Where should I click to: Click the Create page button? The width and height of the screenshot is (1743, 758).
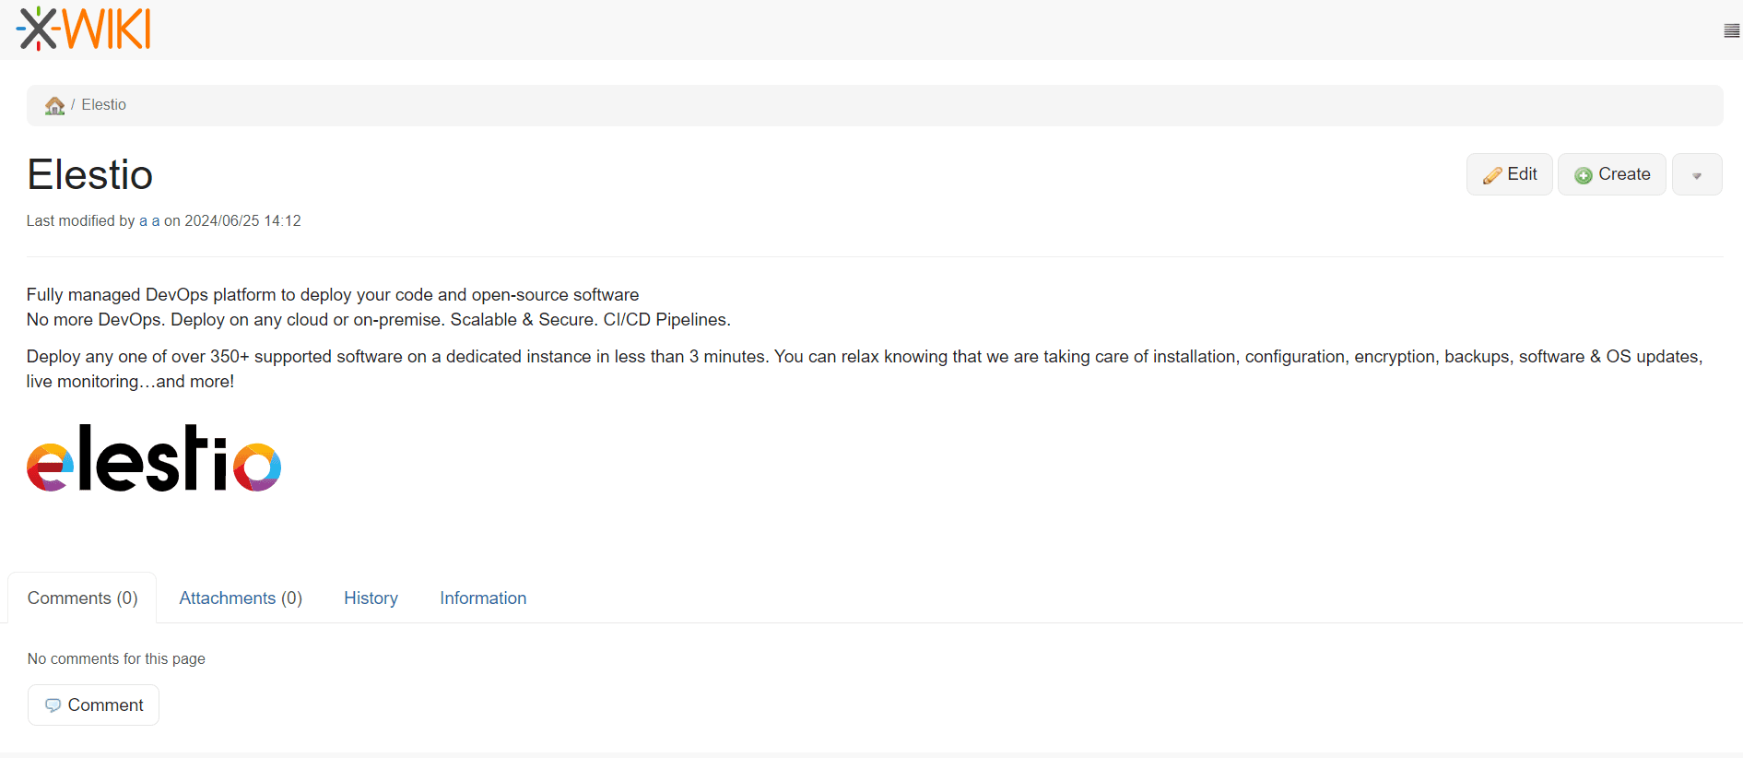pyautogui.click(x=1611, y=174)
